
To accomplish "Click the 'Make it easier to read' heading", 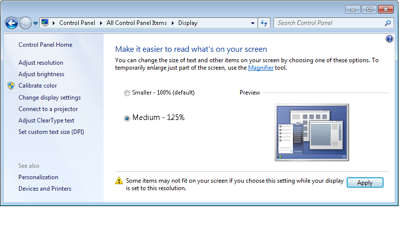I will (x=191, y=49).
